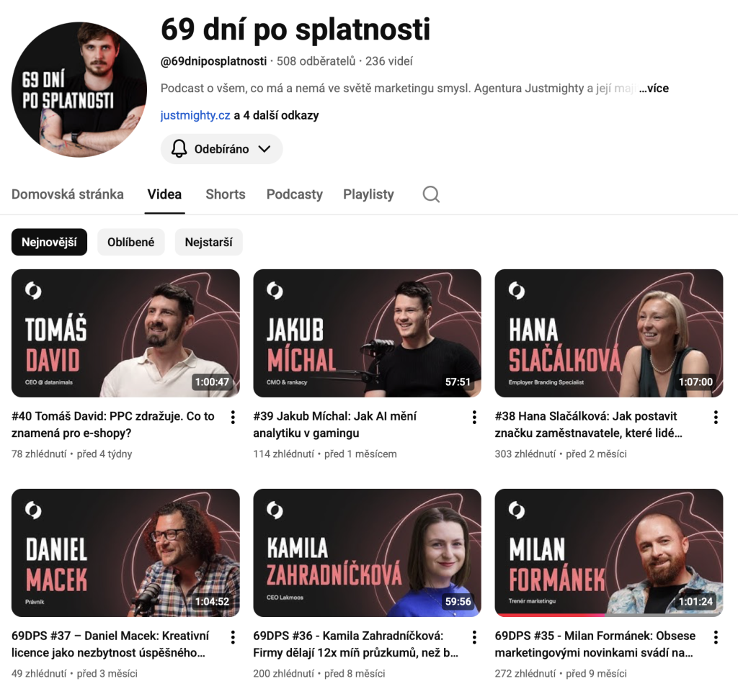The width and height of the screenshot is (738, 694).
Task: Switch to the Shorts tab
Action: 226,194
